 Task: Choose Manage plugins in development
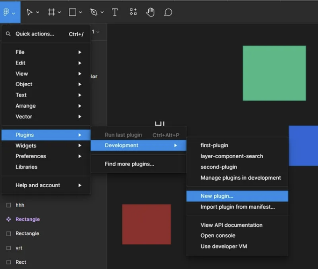237,178
